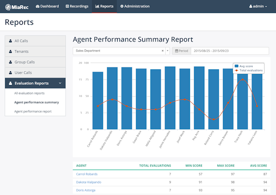Click the Administration gear icon
276x195 pixels.
point(122,6)
